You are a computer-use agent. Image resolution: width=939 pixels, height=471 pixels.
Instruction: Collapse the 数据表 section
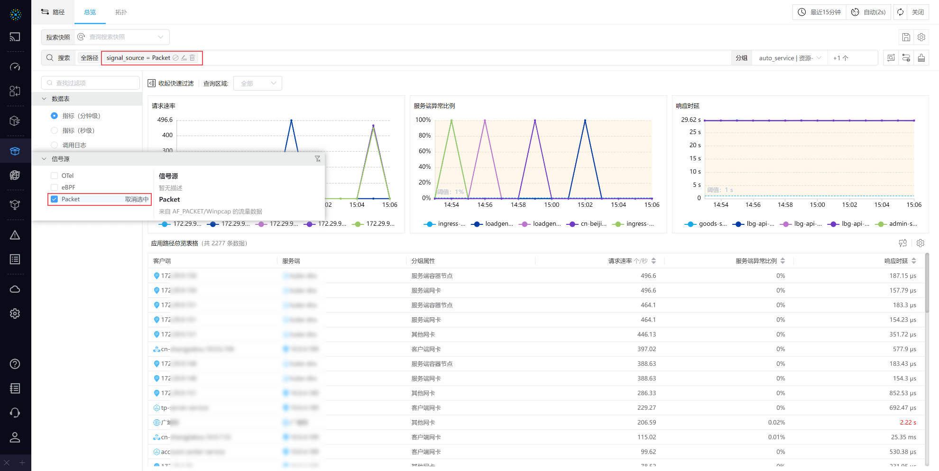44,99
